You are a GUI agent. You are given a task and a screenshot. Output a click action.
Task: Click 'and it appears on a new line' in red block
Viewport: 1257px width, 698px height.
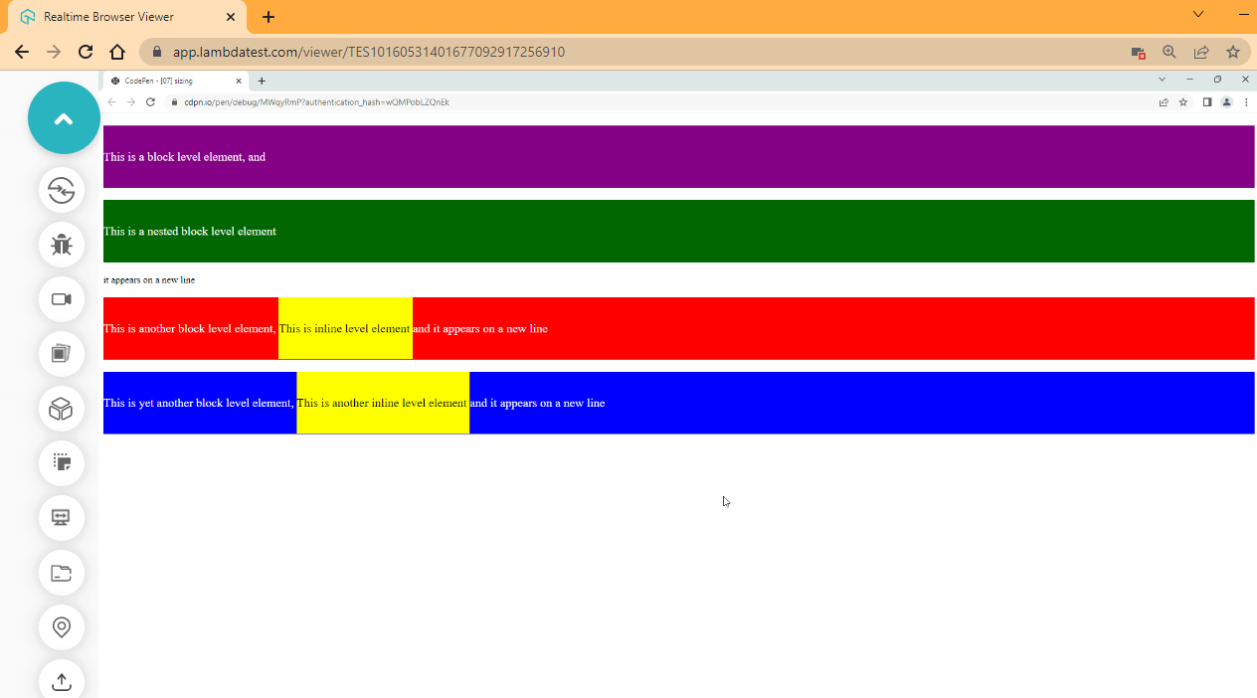480,329
